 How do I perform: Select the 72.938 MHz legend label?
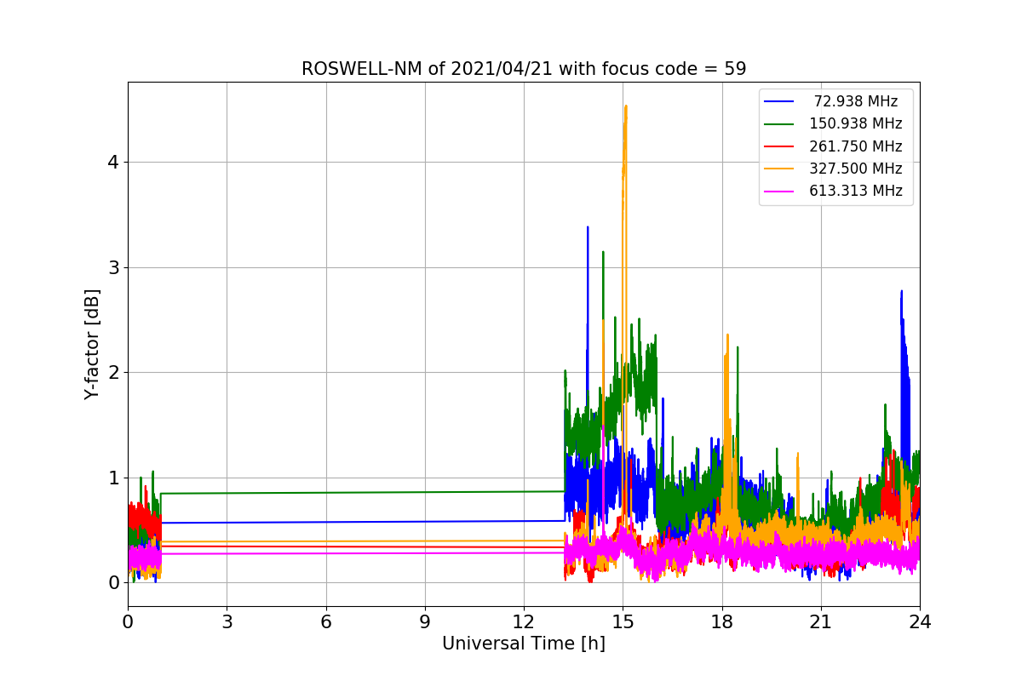856,101
